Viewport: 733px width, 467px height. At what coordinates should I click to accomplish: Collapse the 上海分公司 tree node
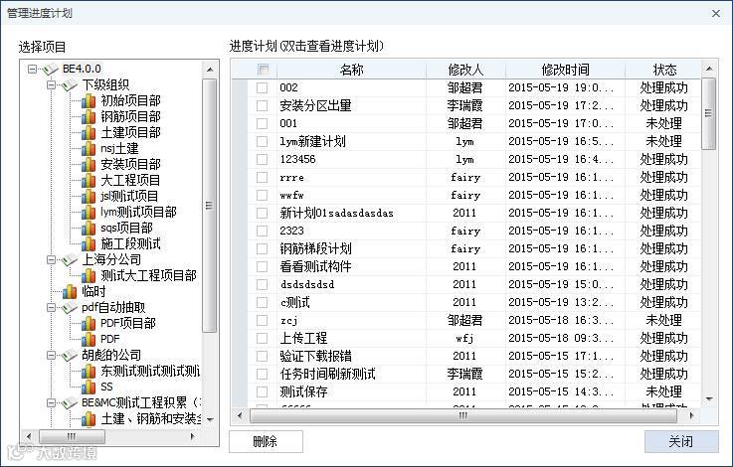coord(51,259)
